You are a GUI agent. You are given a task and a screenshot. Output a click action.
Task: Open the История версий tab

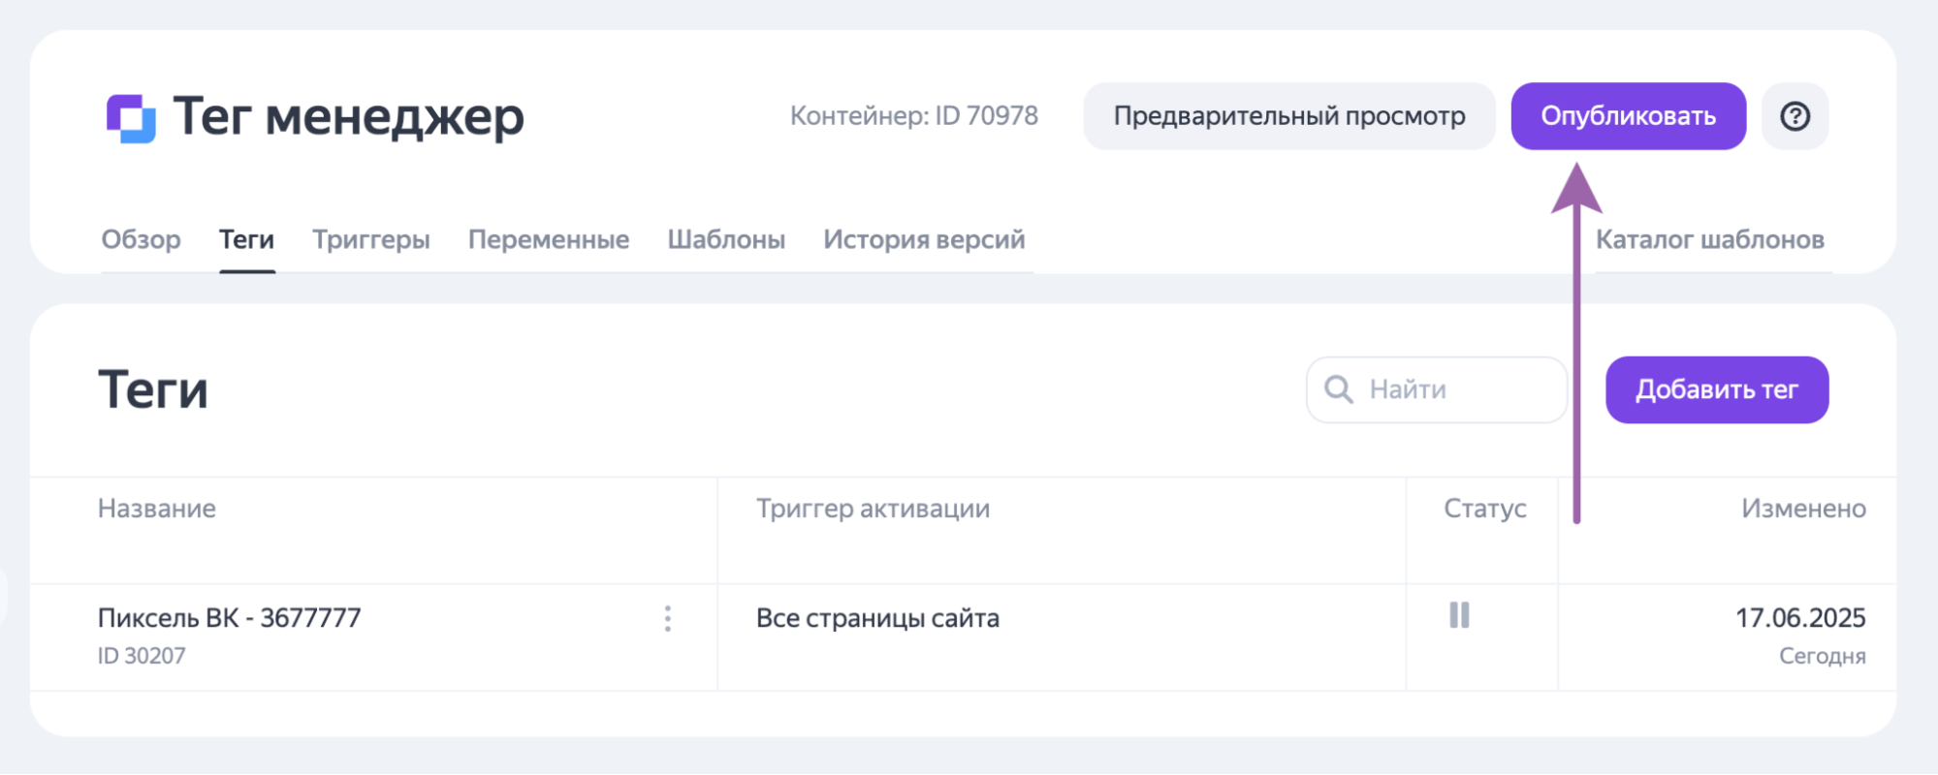pyautogui.click(x=924, y=239)
